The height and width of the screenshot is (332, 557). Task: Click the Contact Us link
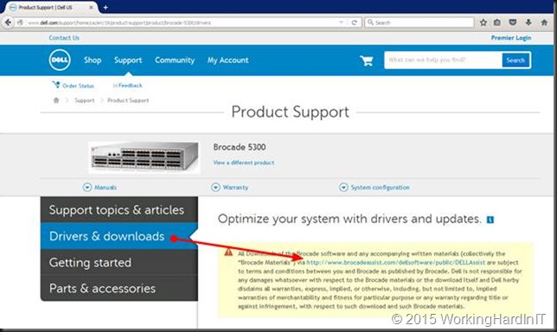click(x=64, y=38)
